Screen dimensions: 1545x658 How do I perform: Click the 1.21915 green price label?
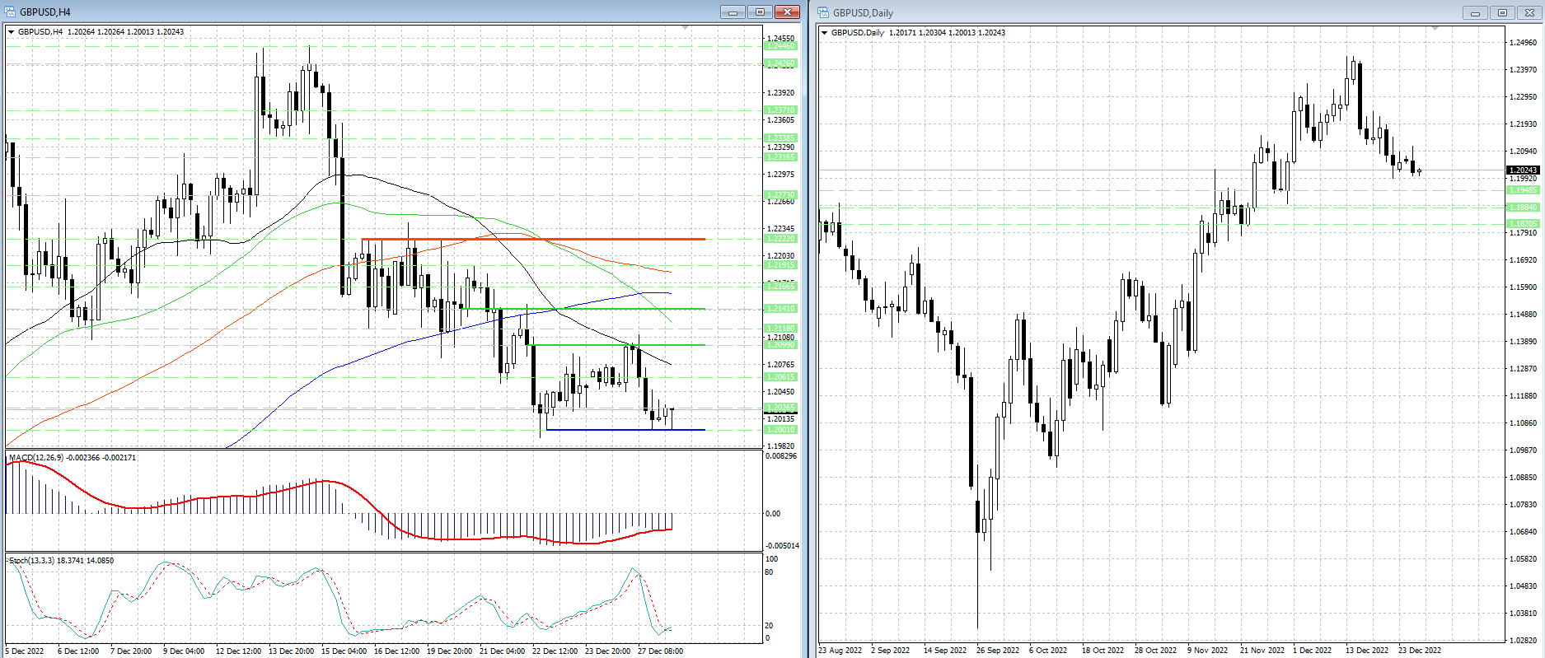tap(781, 265)
